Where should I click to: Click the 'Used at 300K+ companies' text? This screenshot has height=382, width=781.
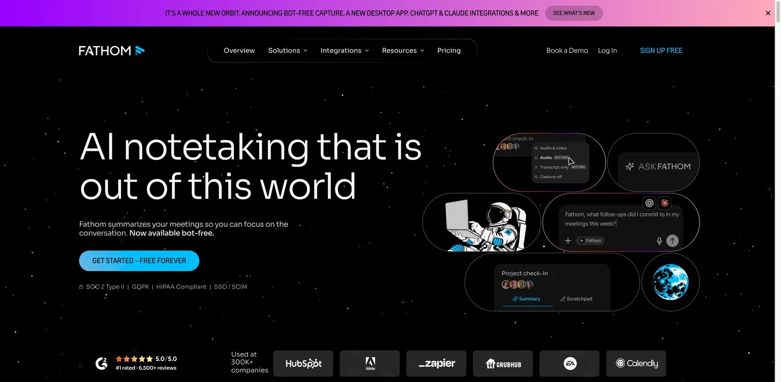click(x=249, y=362)
